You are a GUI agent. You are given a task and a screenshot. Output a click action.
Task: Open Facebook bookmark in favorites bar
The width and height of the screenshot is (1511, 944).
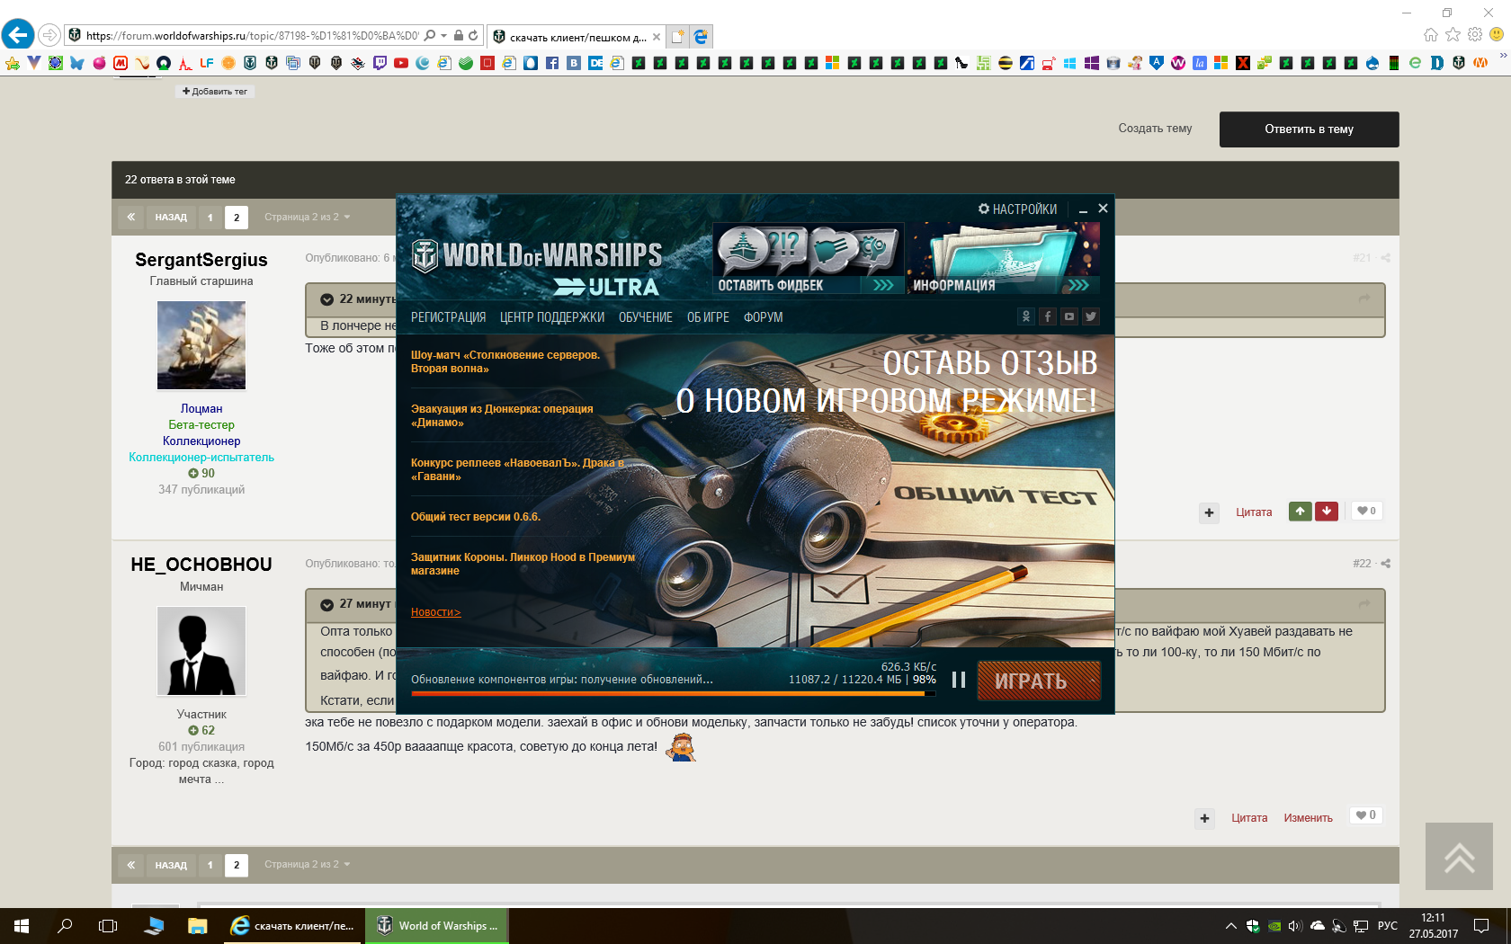pyautogui.click(x=552, y=63)
